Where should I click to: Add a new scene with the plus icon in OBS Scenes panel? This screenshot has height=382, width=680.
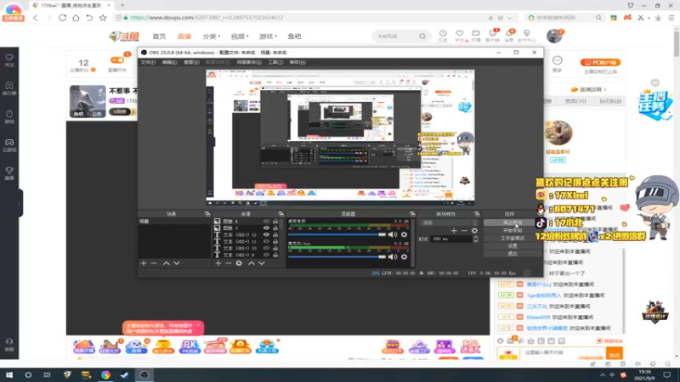point(144,263)
